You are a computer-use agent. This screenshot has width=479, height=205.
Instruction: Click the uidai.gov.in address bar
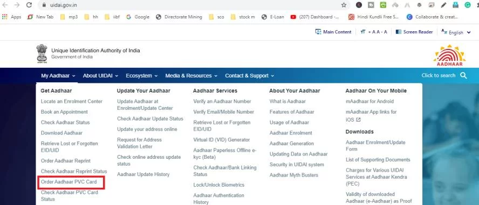[189, 5]
